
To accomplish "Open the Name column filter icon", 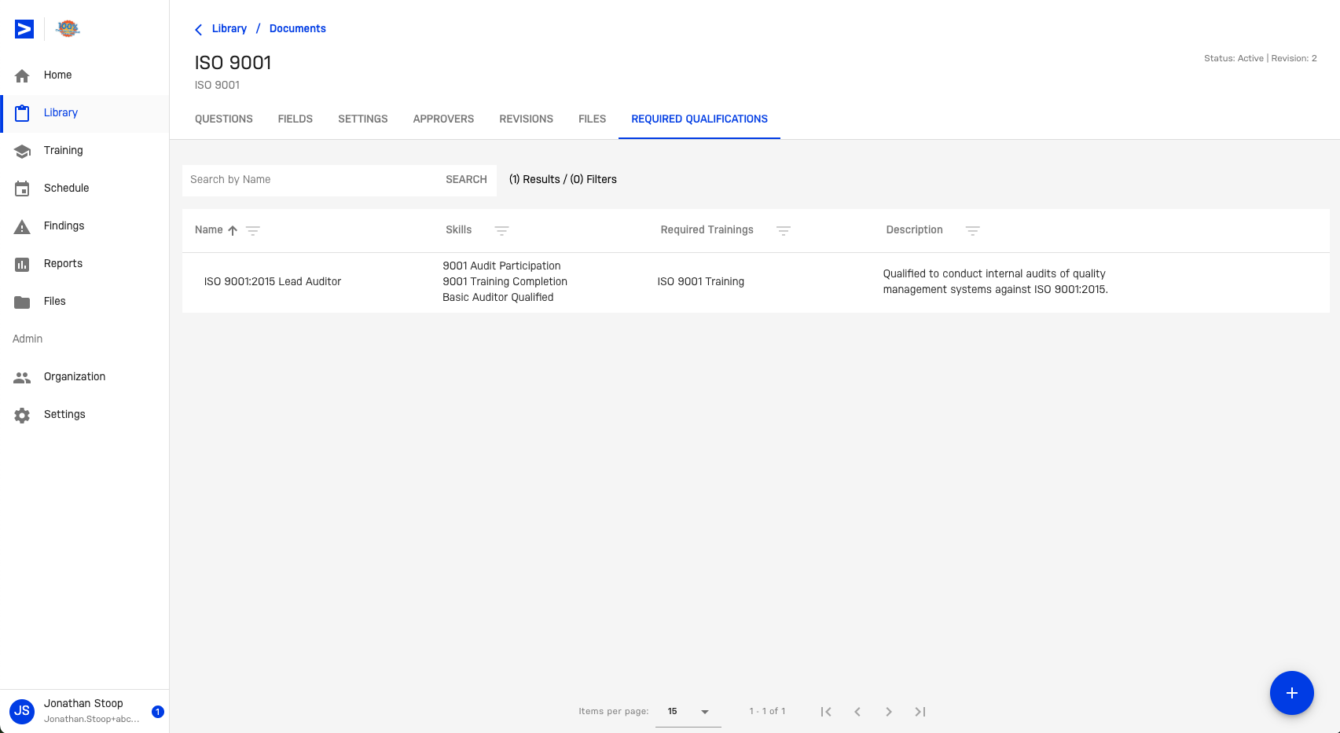I will click(x=253, y=230).
